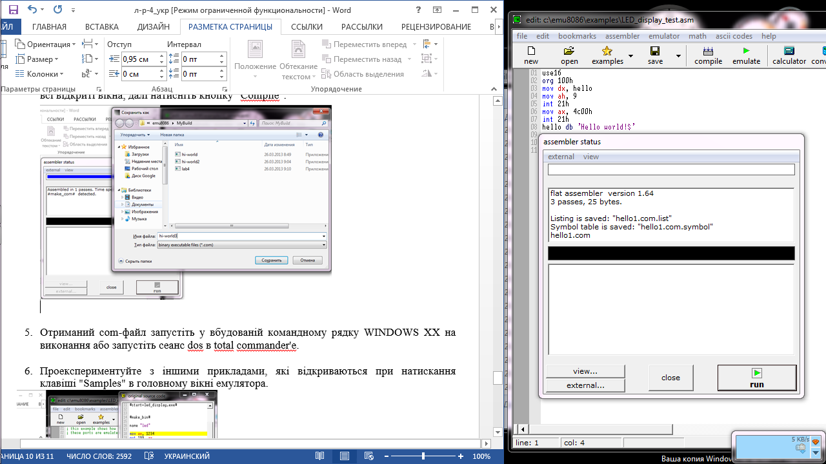Click the Word zoom slider handle
This screenshot has height=464, width=826.
[423, 456]
